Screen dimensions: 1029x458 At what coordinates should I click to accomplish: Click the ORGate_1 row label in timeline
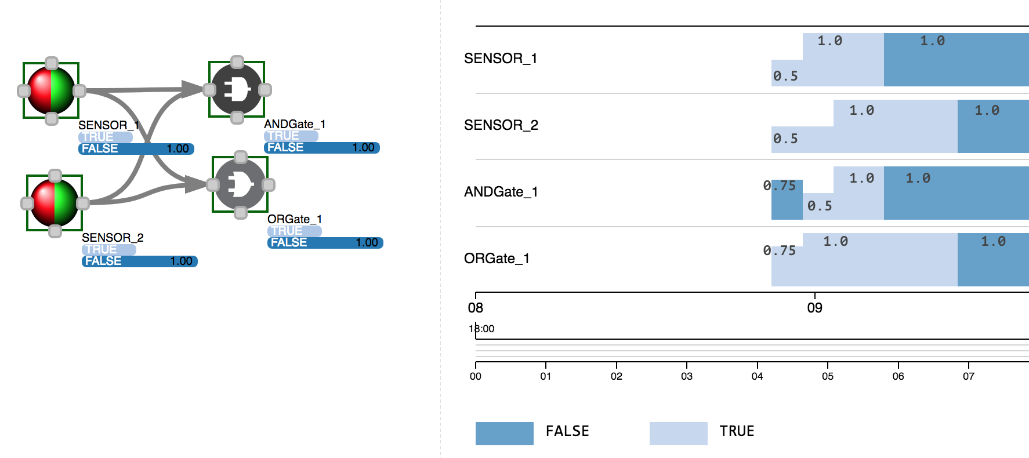497,259
